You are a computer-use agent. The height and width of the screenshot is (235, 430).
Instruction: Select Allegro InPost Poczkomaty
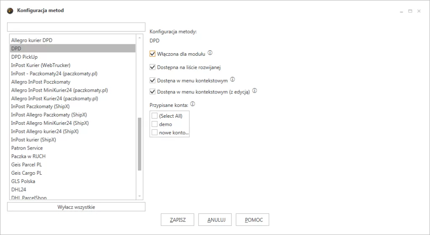(x=73, y=82)
